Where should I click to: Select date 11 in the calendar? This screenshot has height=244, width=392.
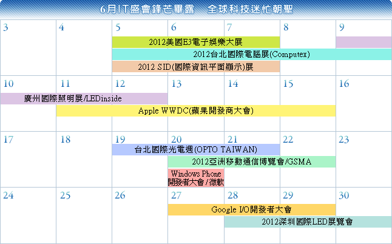pyautogui.click(x=66, y=83)
